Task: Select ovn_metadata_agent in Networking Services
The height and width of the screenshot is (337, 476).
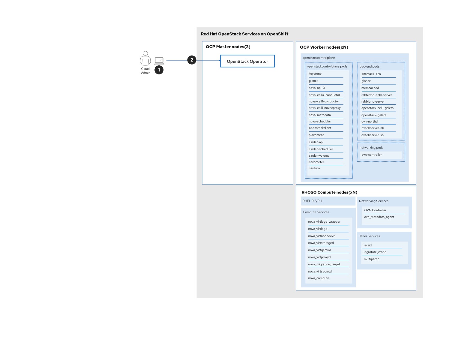Action: (379, 217)
